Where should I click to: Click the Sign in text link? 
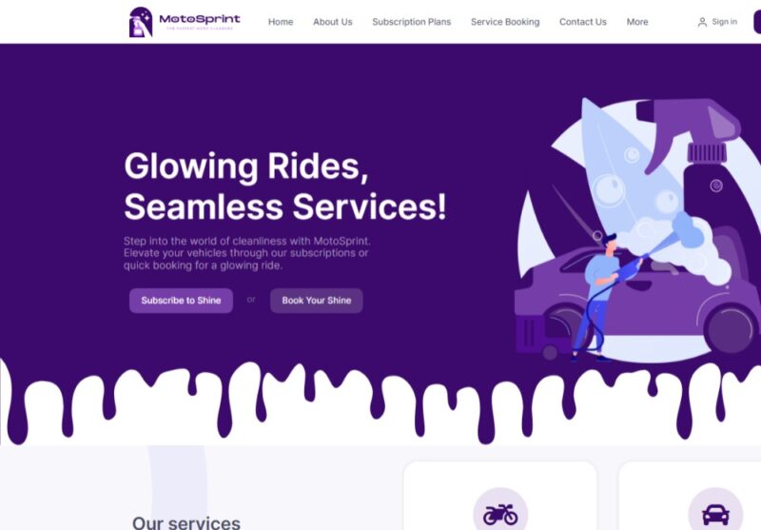[x=724, y=22]
